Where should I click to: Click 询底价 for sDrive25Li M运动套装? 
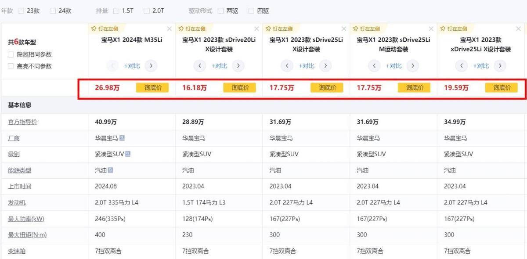click(414, 88)
